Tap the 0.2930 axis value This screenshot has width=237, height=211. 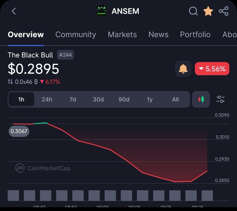(x=222, y=159)
